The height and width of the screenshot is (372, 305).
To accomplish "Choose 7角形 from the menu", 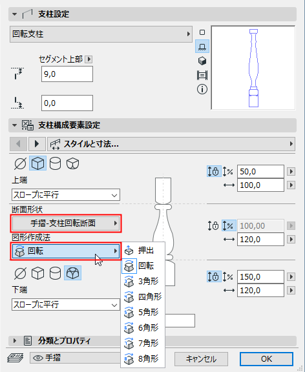I will tap(143, 343).
